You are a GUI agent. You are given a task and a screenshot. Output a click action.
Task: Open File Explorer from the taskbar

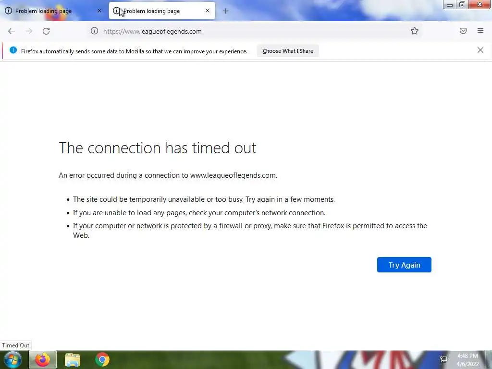tap(73, 359)
